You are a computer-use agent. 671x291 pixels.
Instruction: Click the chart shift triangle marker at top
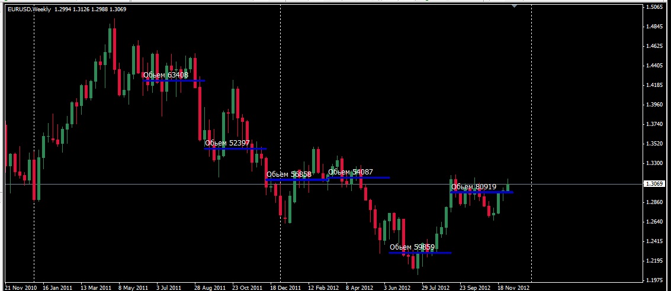point(514,6)
